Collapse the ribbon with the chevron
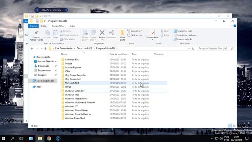This screenshot has width=252, height=142. [x=231, y=26]
